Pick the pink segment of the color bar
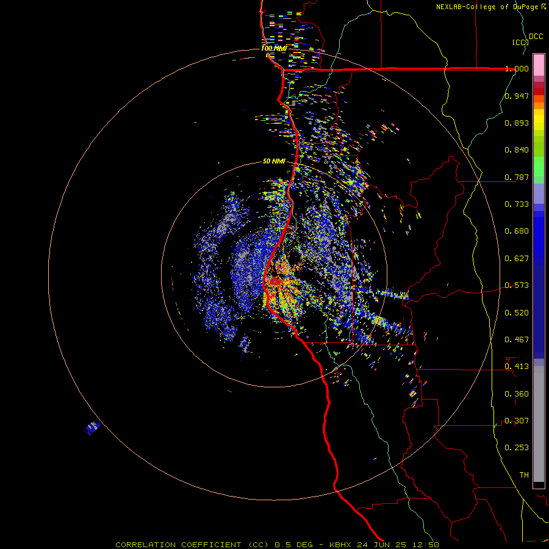This screenshot has height=549, width=549. pos(539,65)
